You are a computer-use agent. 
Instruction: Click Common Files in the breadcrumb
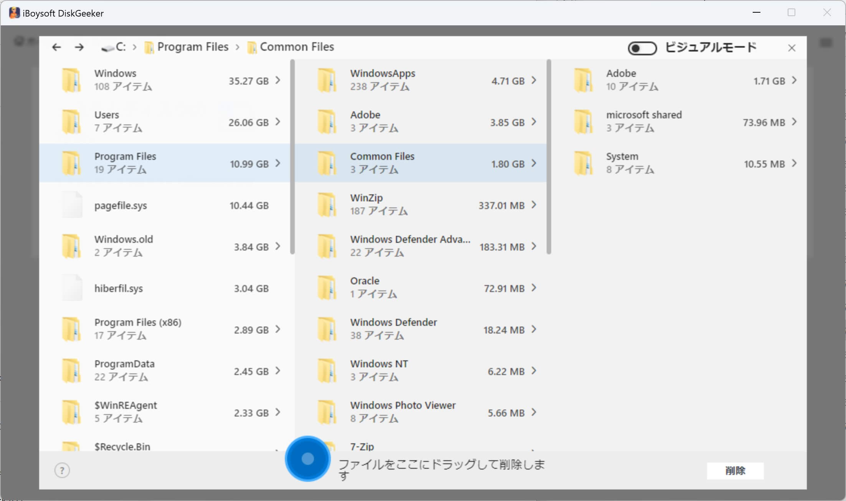pyautogui.click(x=297, y=47)
